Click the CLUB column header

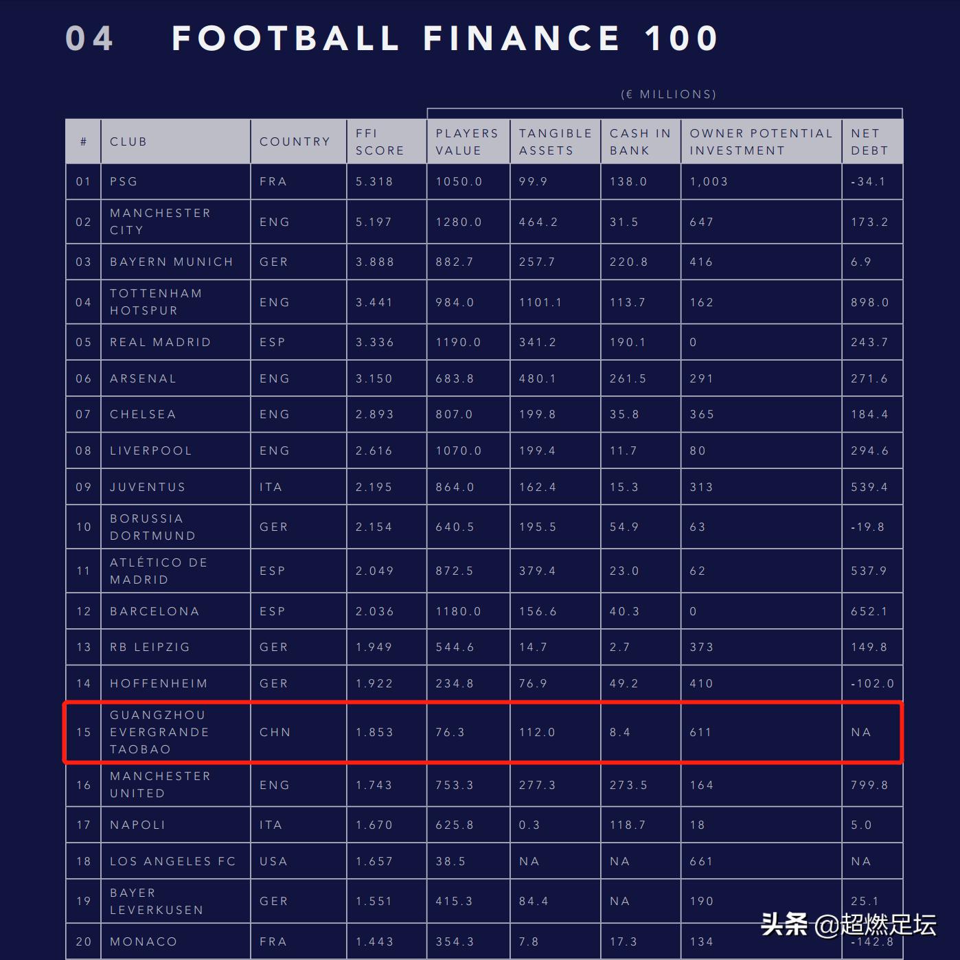tap(128, 141)
